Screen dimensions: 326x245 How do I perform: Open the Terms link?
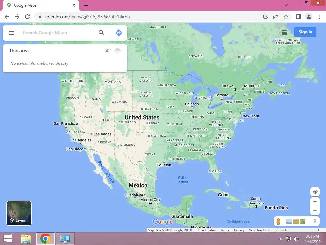click(x=224, y=230)
